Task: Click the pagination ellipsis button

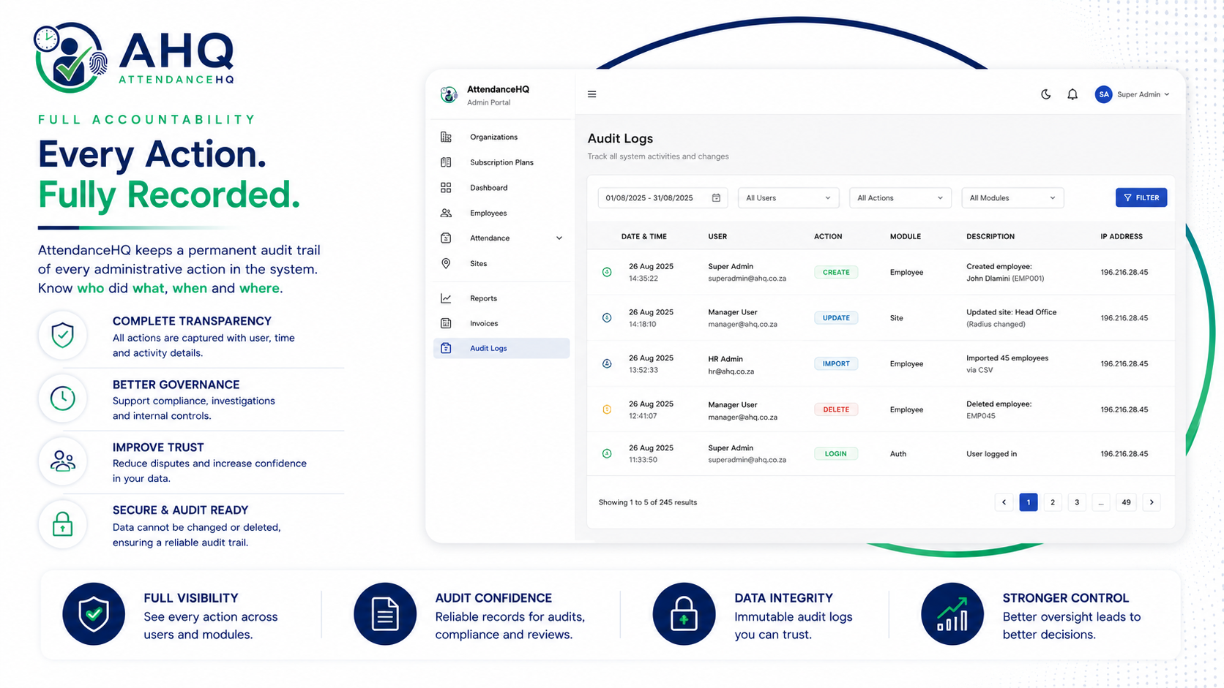Action: [1101, 502]
